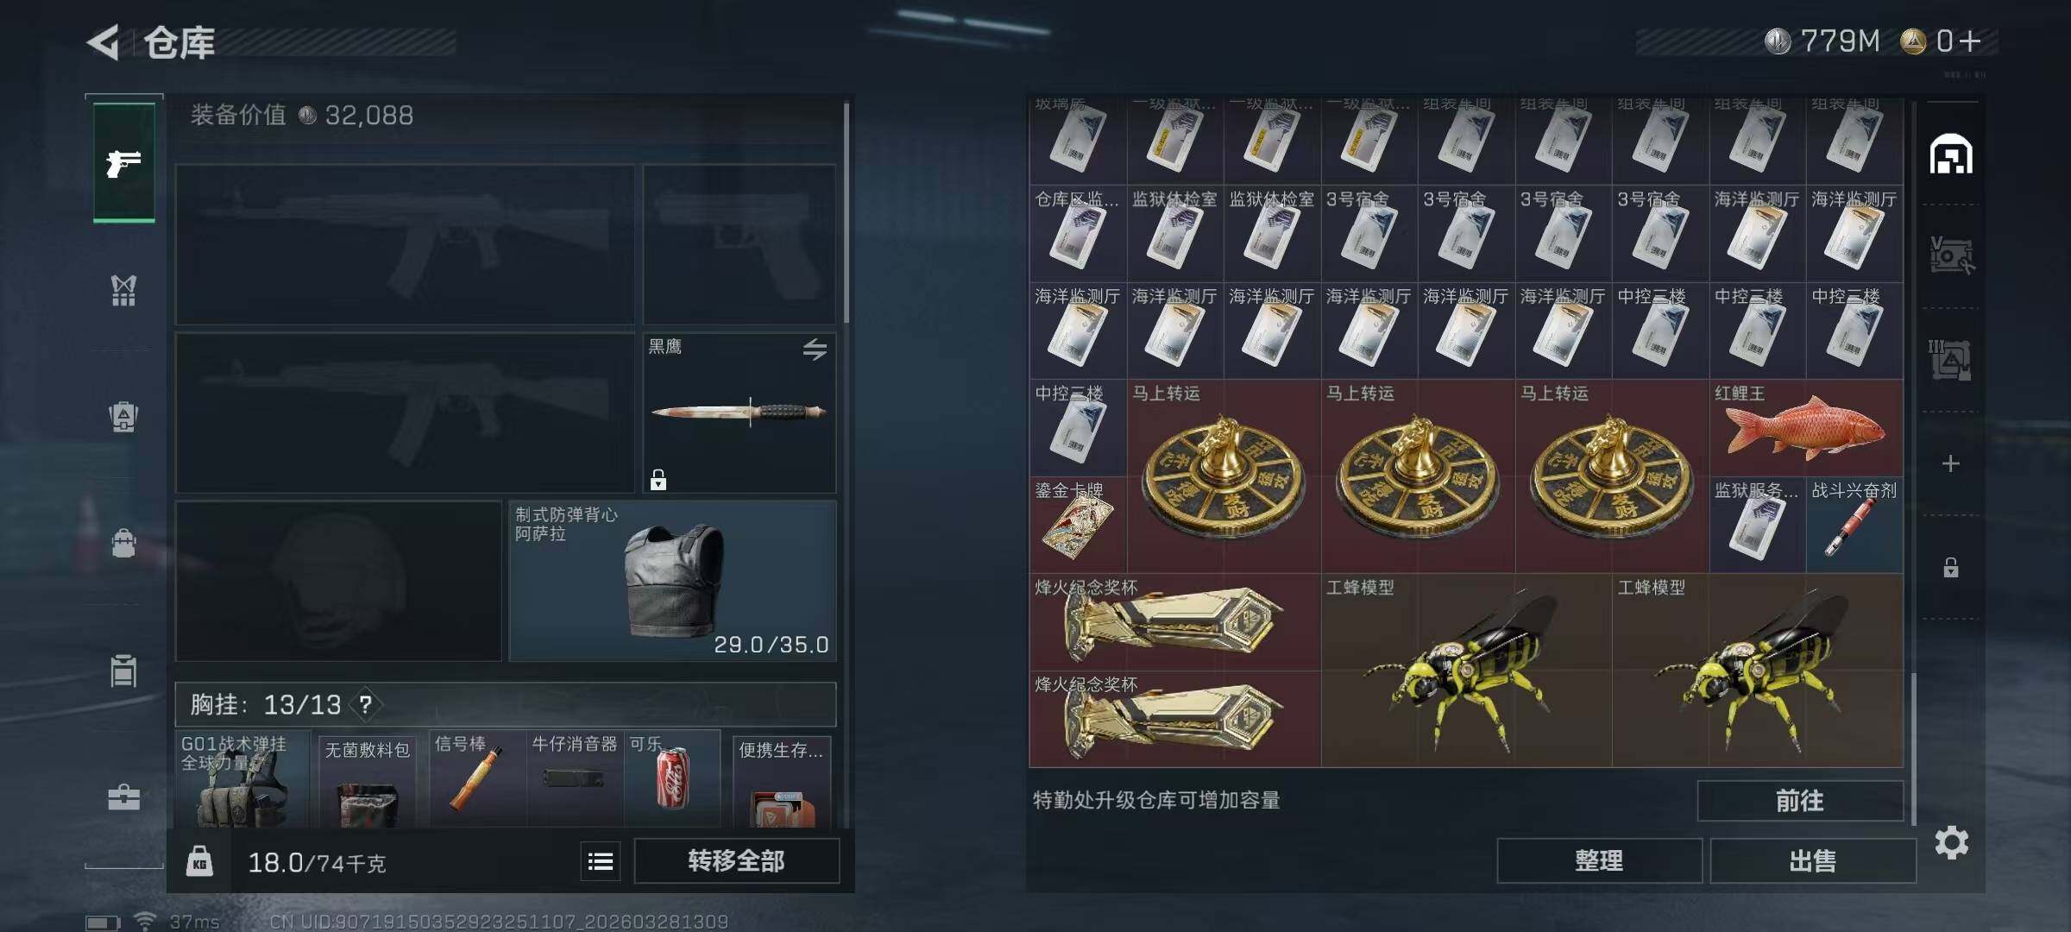Open the tactical vest sidebar icon
This screenshot has height=932, width=2071.
124,291
